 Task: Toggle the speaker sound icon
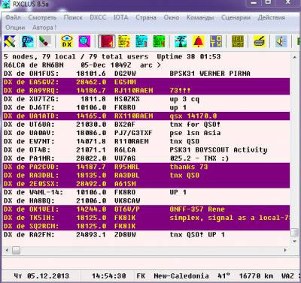point(281,41)
